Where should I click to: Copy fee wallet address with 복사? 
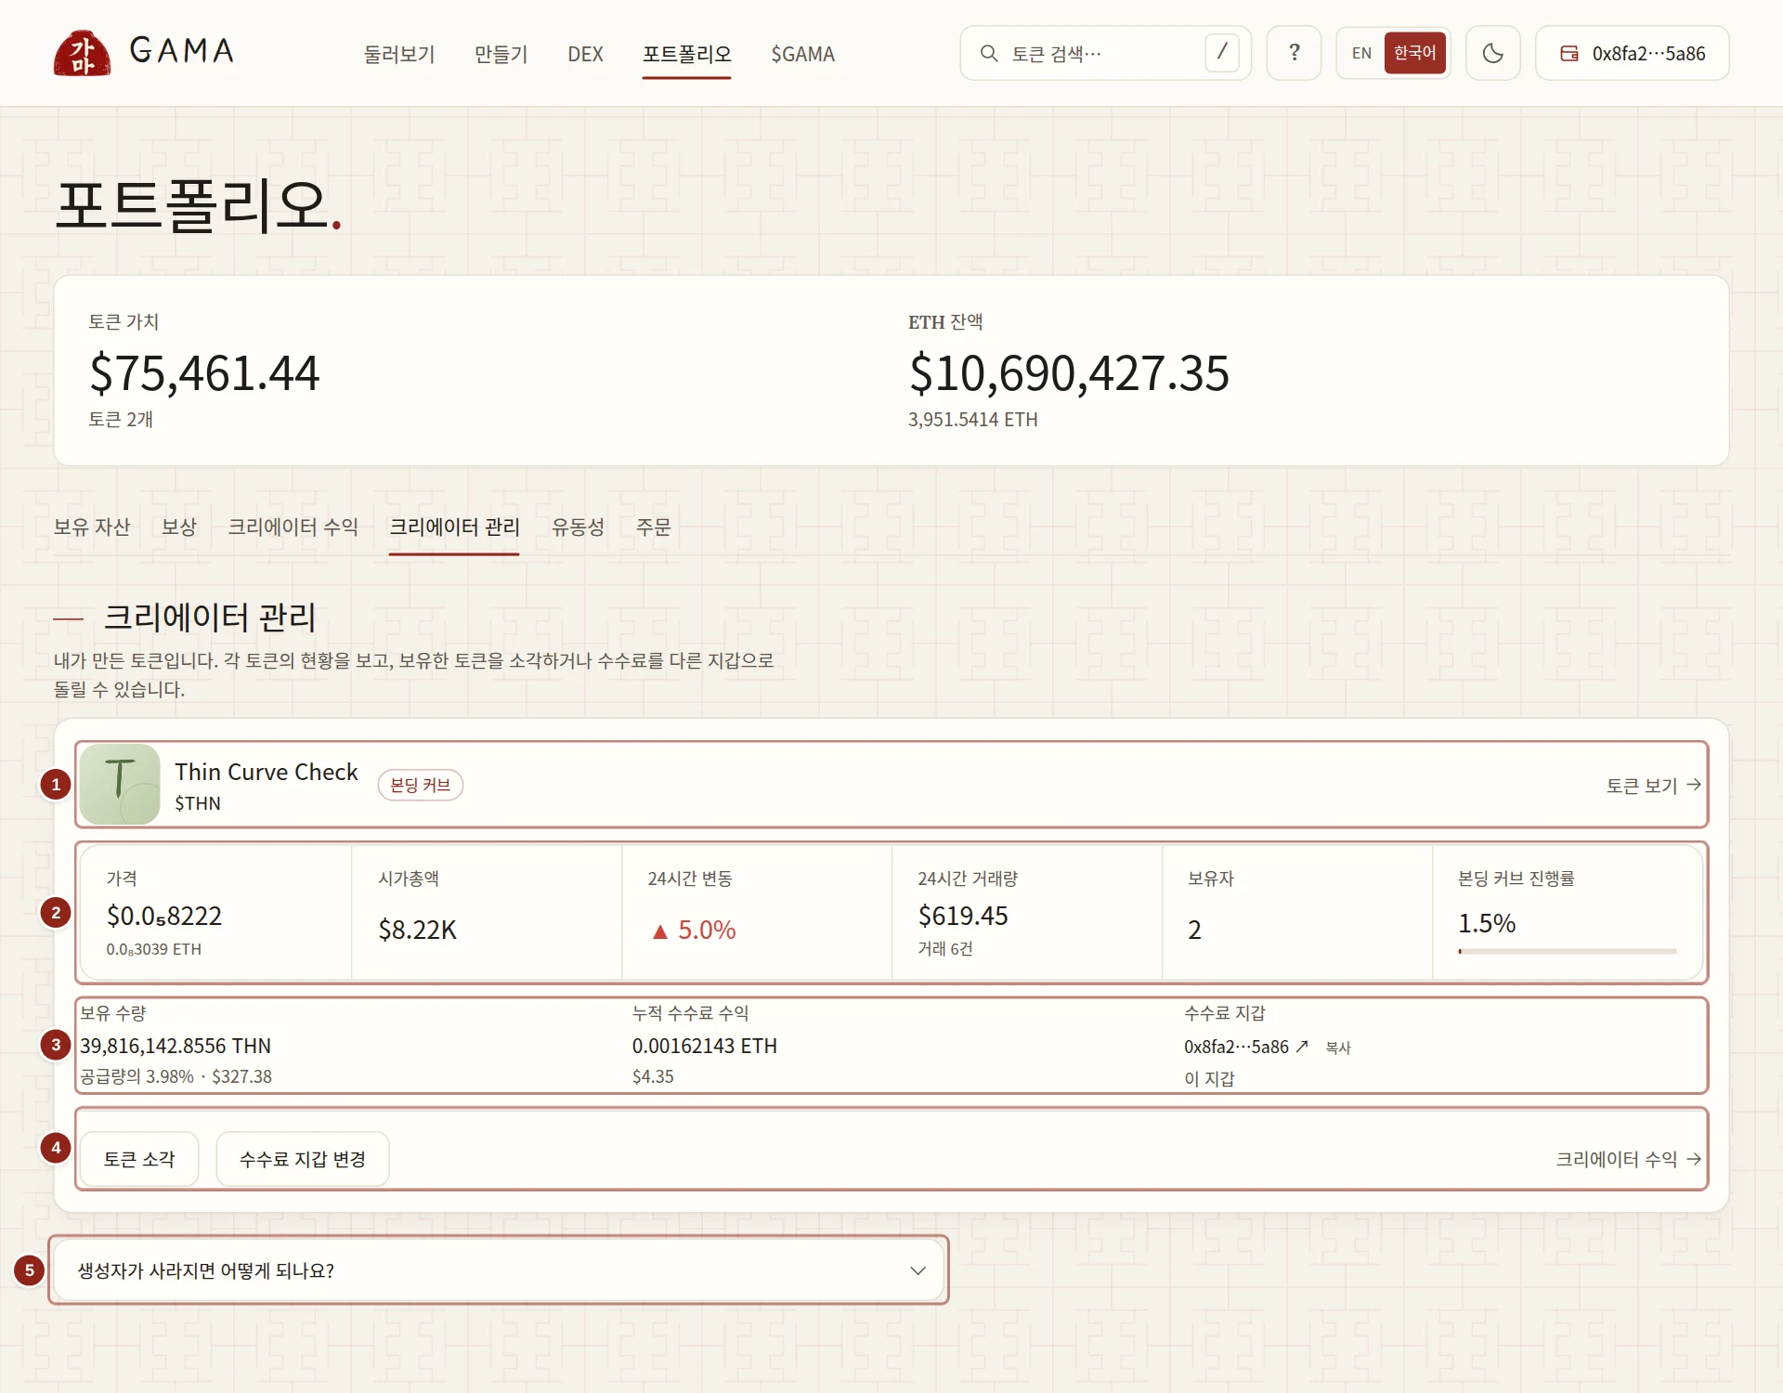1338,1048
